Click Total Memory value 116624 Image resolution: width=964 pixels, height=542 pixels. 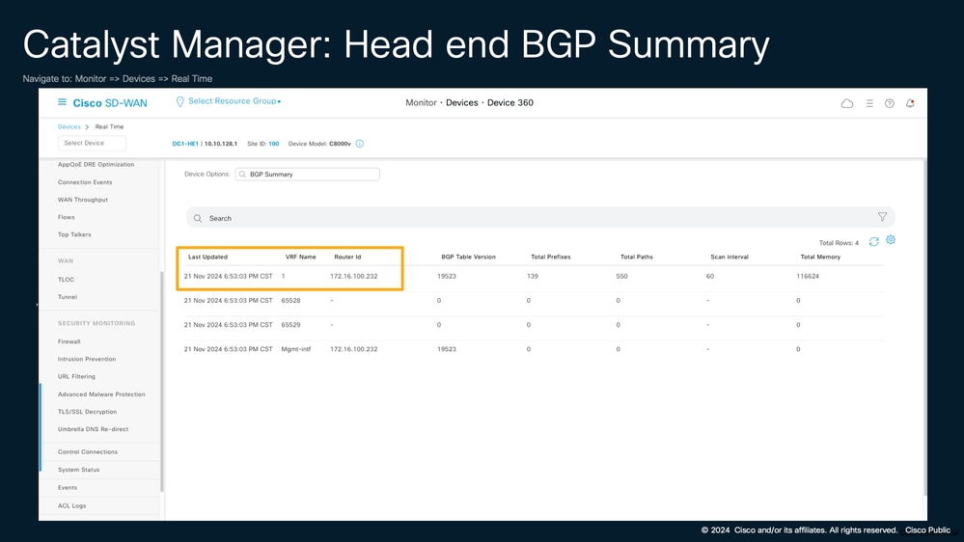[x=808, y=277]
